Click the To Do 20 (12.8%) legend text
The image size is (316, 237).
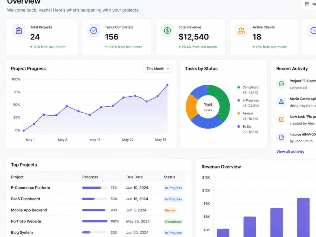[x=250, y=129]
